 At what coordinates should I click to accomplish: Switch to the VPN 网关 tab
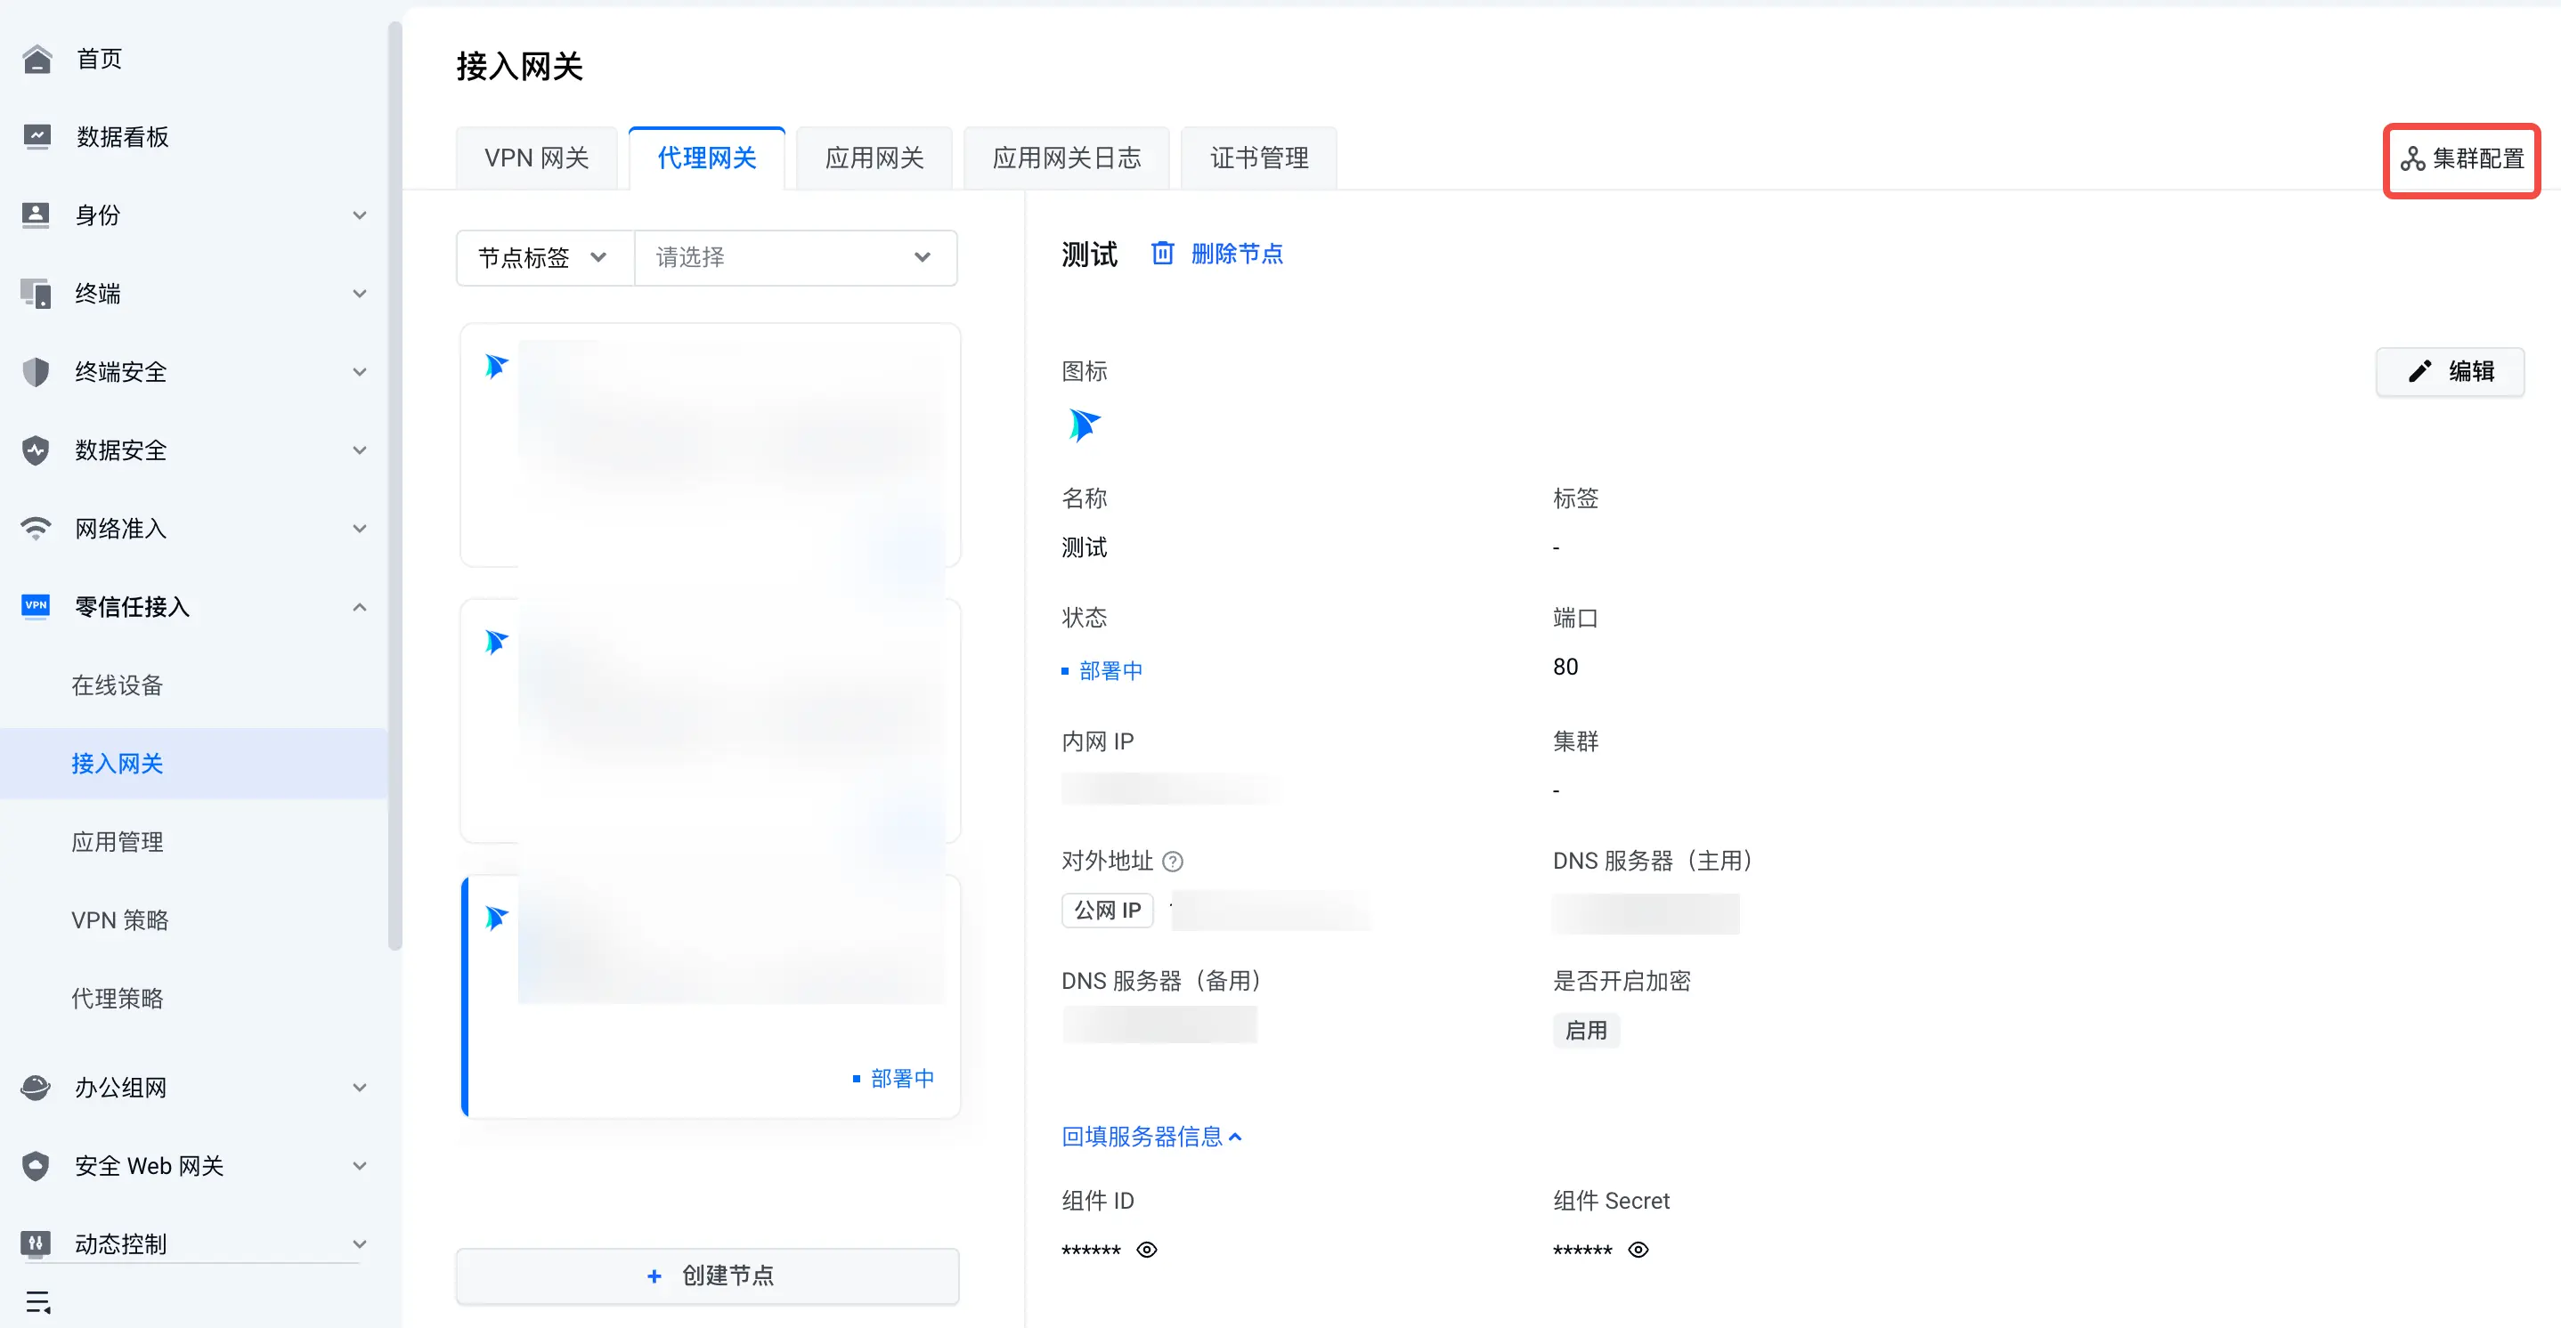pyautogui.click(x=536, y=158)
